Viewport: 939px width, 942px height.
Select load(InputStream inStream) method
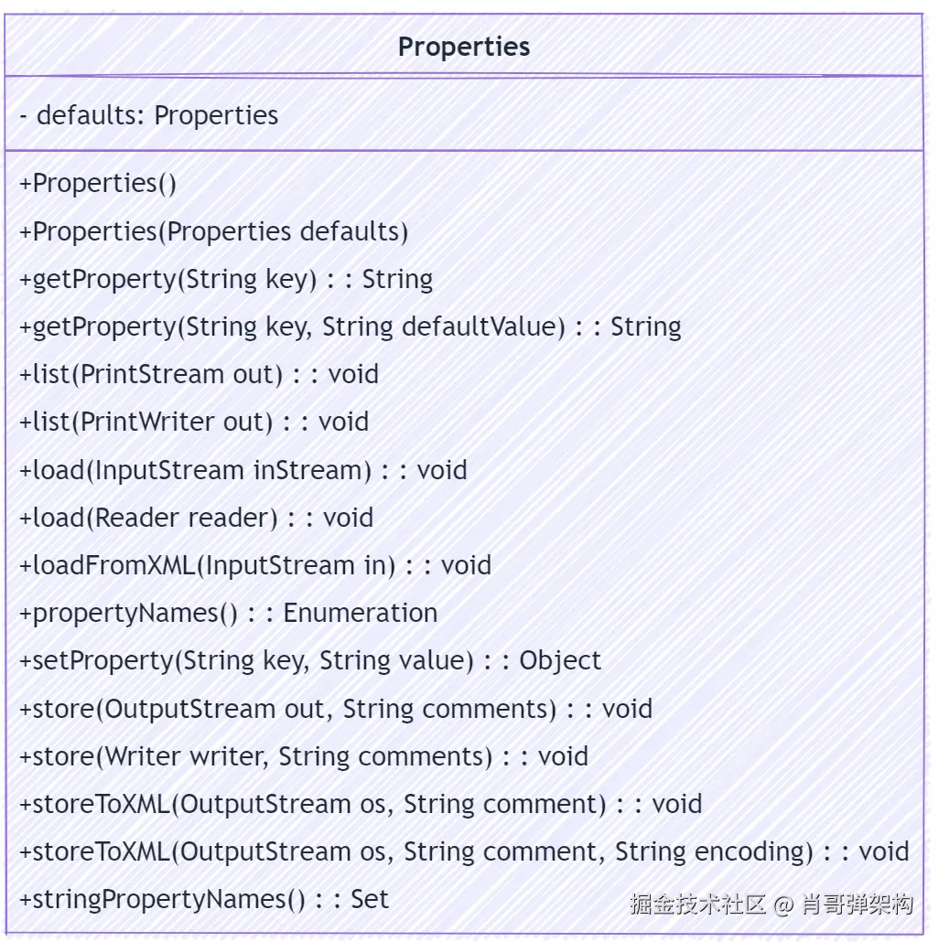pos(243,470)
